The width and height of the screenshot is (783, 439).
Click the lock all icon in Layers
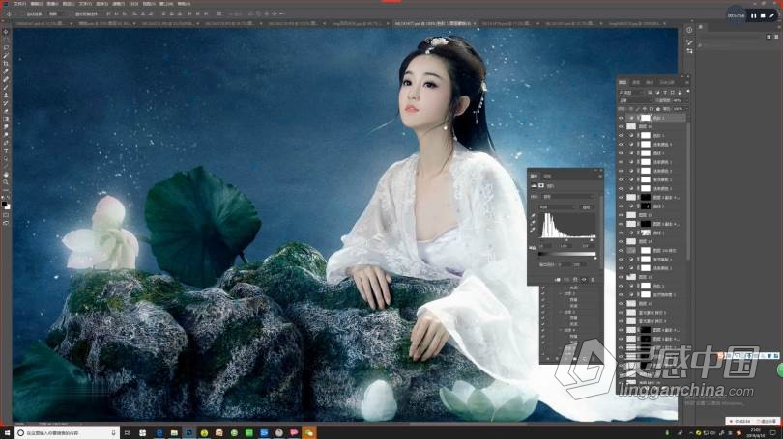(x=658, y=109)
